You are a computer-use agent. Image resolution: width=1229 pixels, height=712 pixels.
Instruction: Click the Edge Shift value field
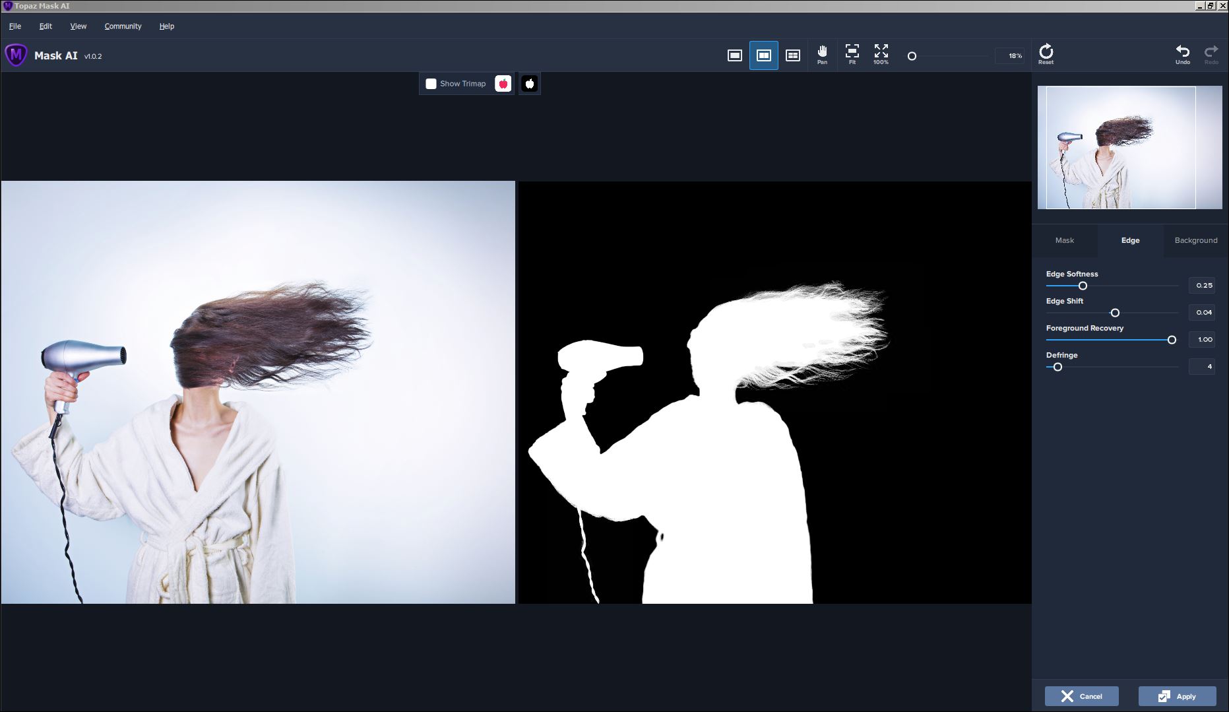(1202, 313)
